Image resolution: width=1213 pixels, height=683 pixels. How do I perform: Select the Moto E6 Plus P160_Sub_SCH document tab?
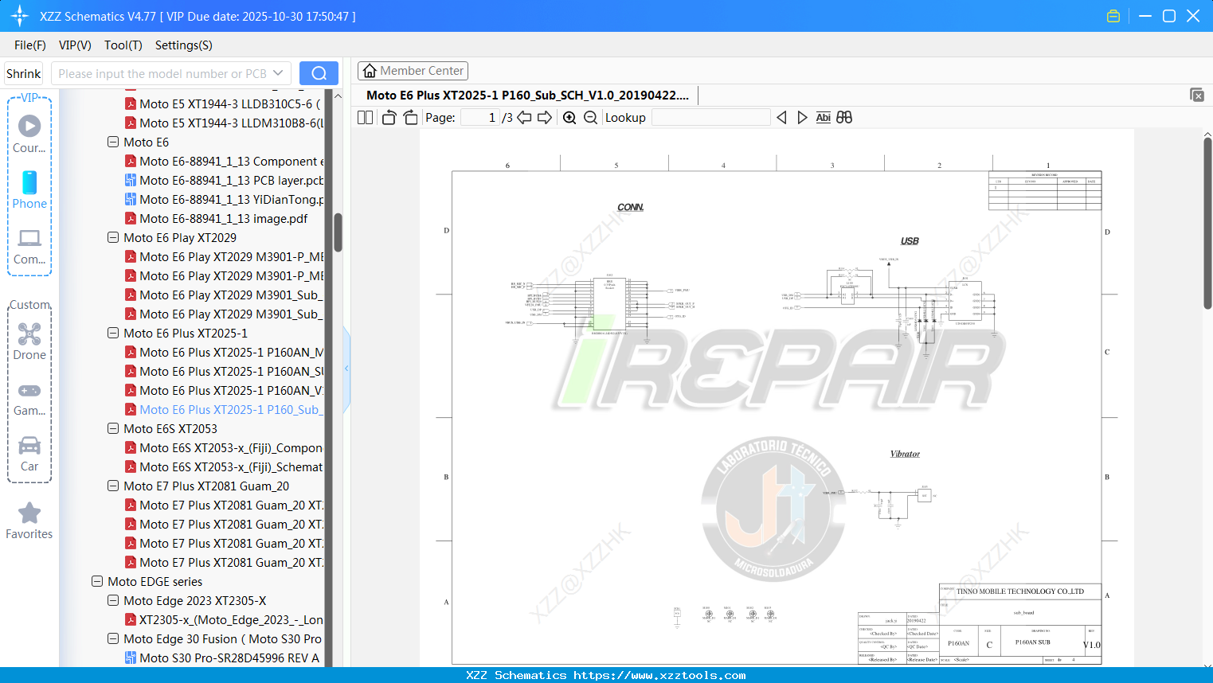coord(527,96)
